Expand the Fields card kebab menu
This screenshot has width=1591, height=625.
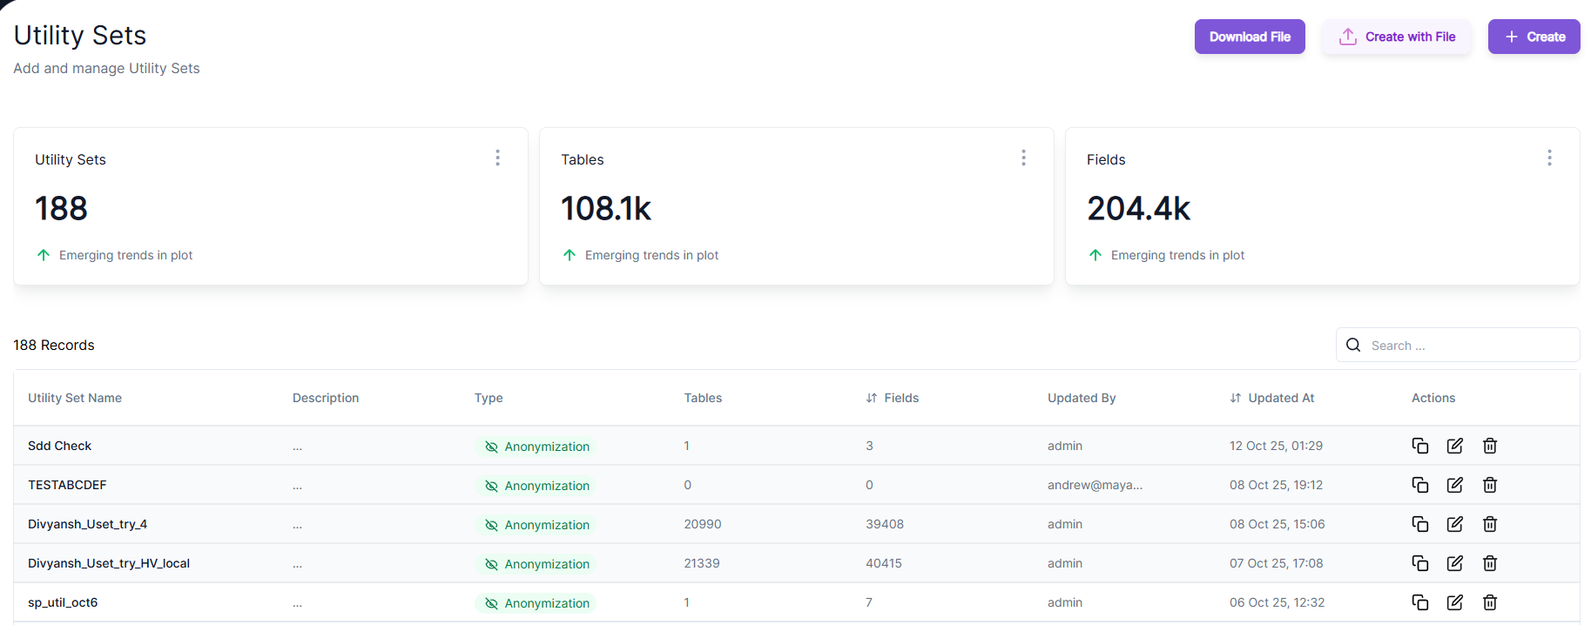pos(1548,158)
